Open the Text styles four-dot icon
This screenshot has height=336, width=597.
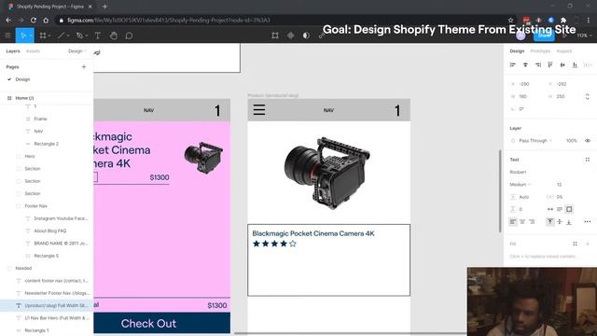(x=588, y=160)
